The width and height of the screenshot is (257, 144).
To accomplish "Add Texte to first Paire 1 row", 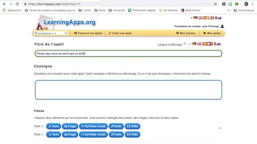I will pyautogui.click(x=53, y=126).
